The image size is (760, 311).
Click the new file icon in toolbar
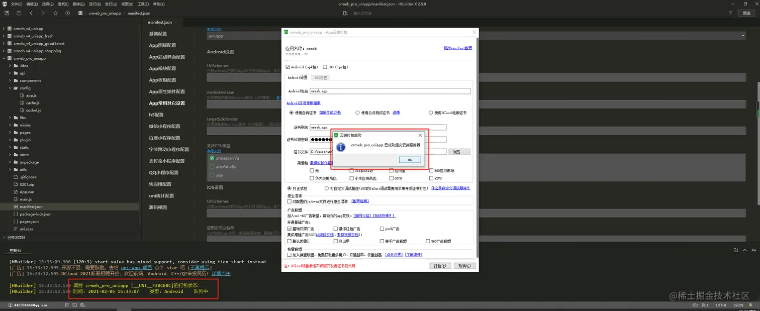pyautogui.click(x=7, y=13)
